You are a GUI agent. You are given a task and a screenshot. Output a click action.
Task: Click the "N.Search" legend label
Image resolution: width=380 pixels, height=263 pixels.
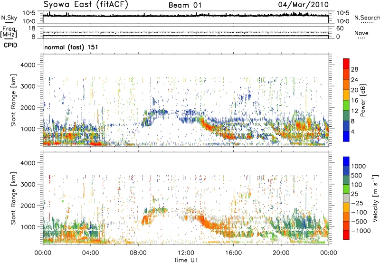[x=367, y=18]
